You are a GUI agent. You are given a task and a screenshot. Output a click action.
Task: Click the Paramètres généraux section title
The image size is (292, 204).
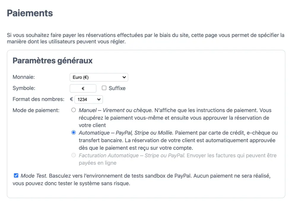coord(53,60)
